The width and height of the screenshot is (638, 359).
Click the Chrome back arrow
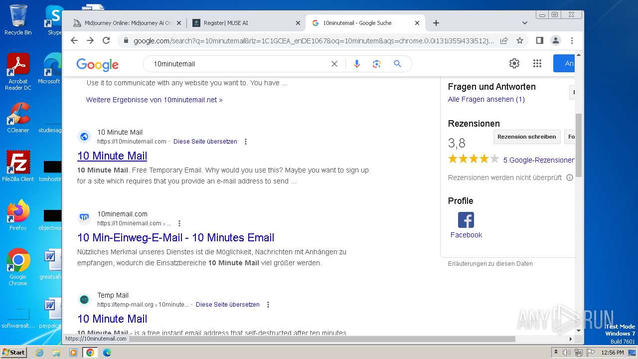74,40
